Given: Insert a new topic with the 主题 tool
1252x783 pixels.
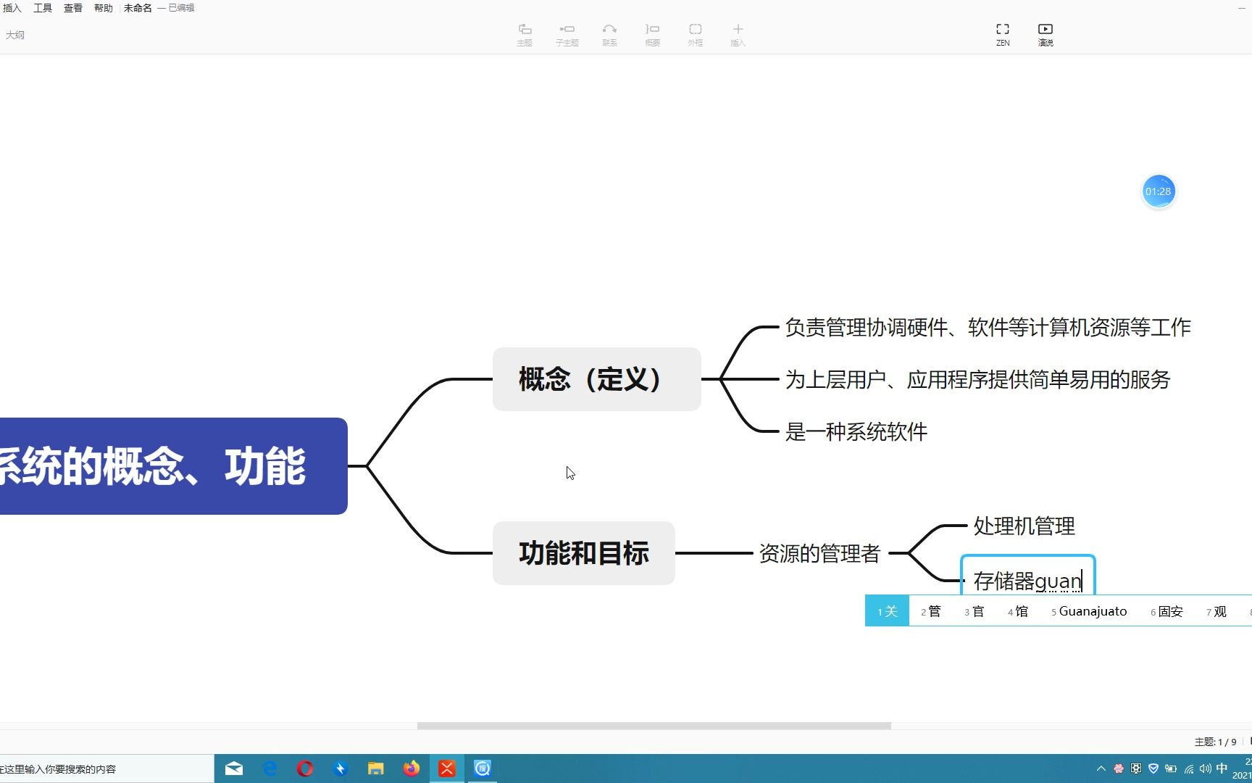Looking at the screenshot, I should (x=525, y=34).
